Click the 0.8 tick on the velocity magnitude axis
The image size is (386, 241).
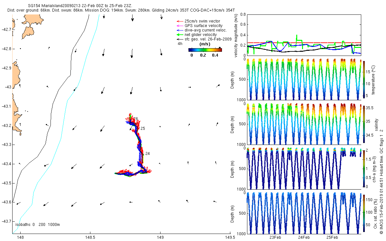(243, 14)
